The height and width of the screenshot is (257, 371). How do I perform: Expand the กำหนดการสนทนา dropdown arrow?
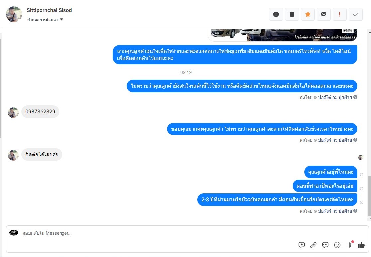(62, 19)
